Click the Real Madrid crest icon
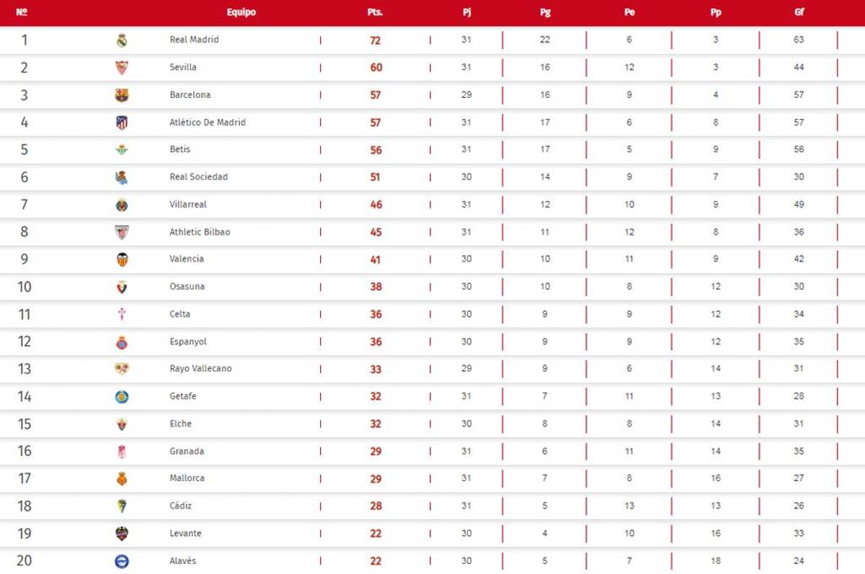Viewport: 865px width, 574px height. click(x=122, y=40)
